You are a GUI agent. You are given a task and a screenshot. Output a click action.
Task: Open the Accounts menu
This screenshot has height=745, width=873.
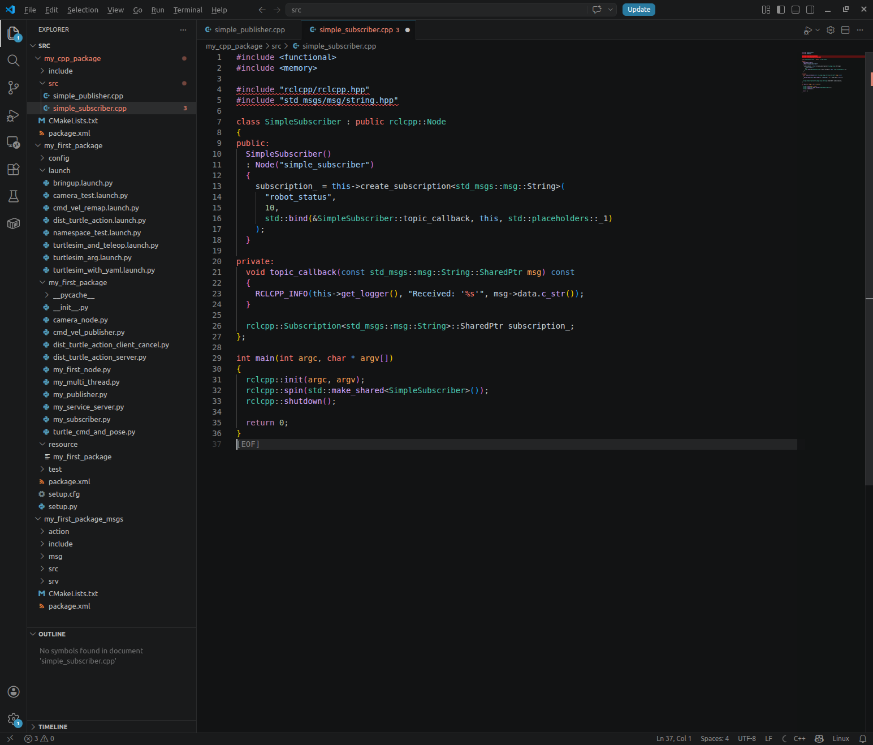coord(14,692)
